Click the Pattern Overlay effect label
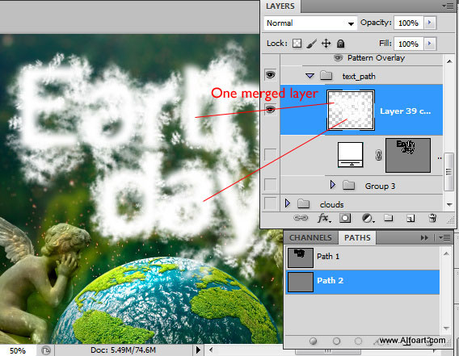 376,58
